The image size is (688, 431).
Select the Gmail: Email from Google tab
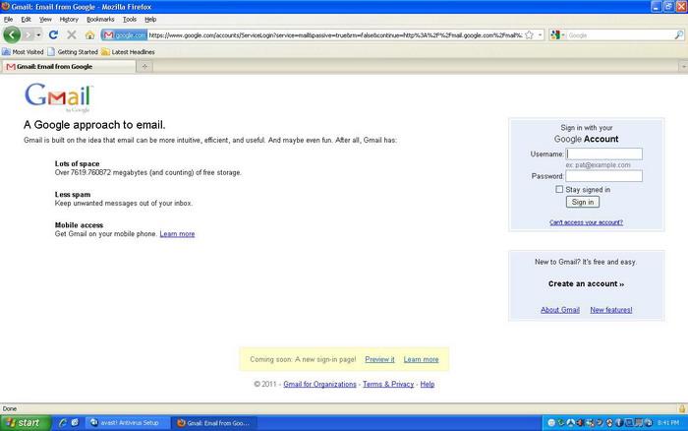click(69, 66)
